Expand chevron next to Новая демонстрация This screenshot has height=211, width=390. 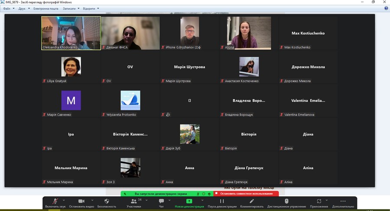tap(202, 200)
